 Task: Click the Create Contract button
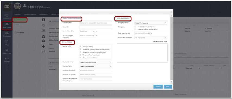pyautogui.click(x=20, y=19)
